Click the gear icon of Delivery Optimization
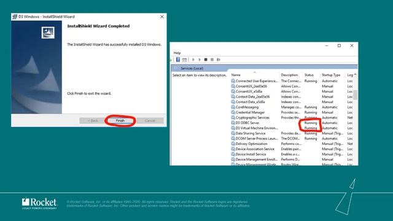The height and width of the screenshot is (221, 393). point(233,144)
